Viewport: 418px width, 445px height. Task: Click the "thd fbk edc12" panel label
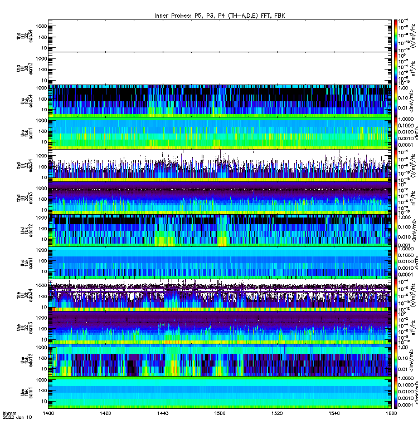(27, 230)
